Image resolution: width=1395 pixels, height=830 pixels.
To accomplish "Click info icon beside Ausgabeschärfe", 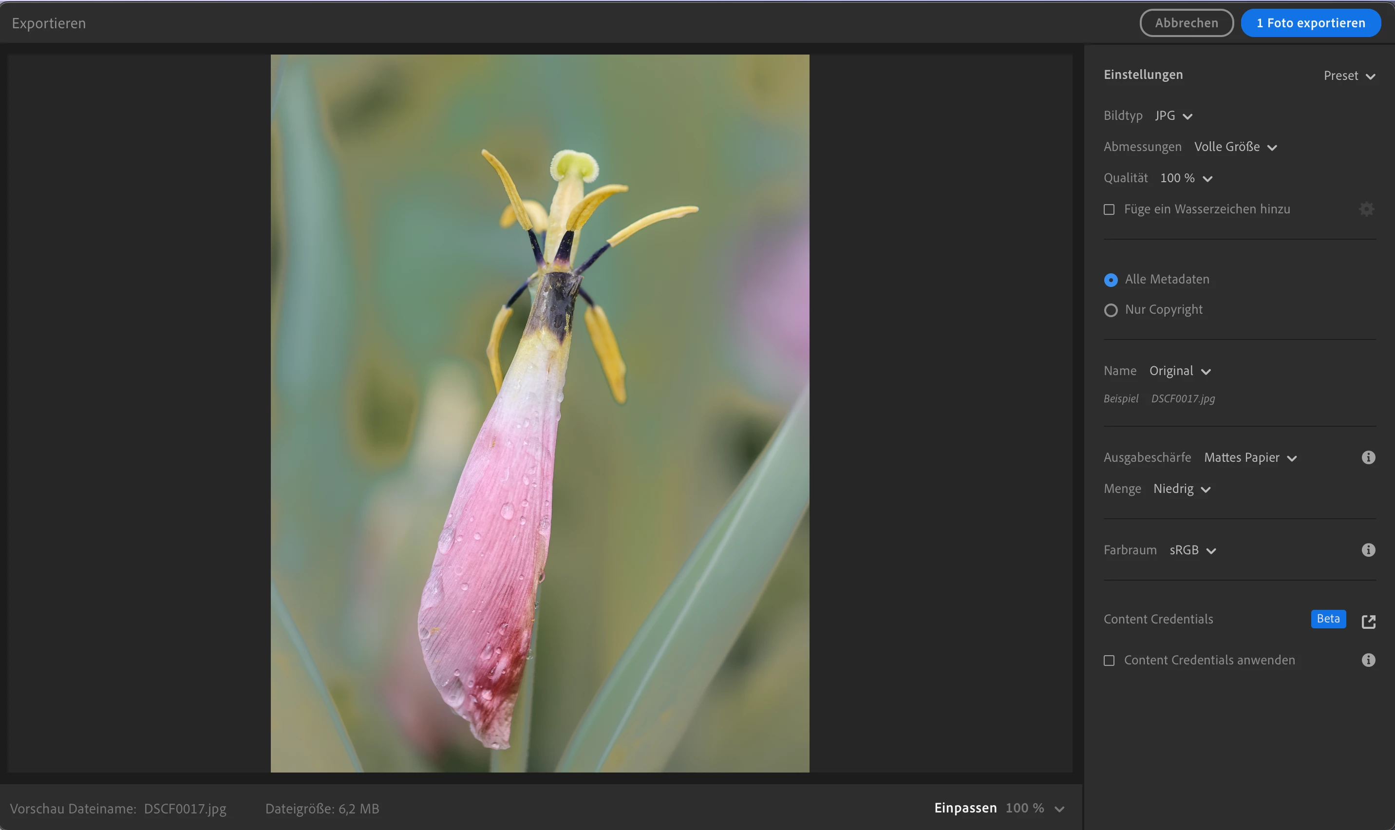I will pyautogui.click(x=1368, y=457).
